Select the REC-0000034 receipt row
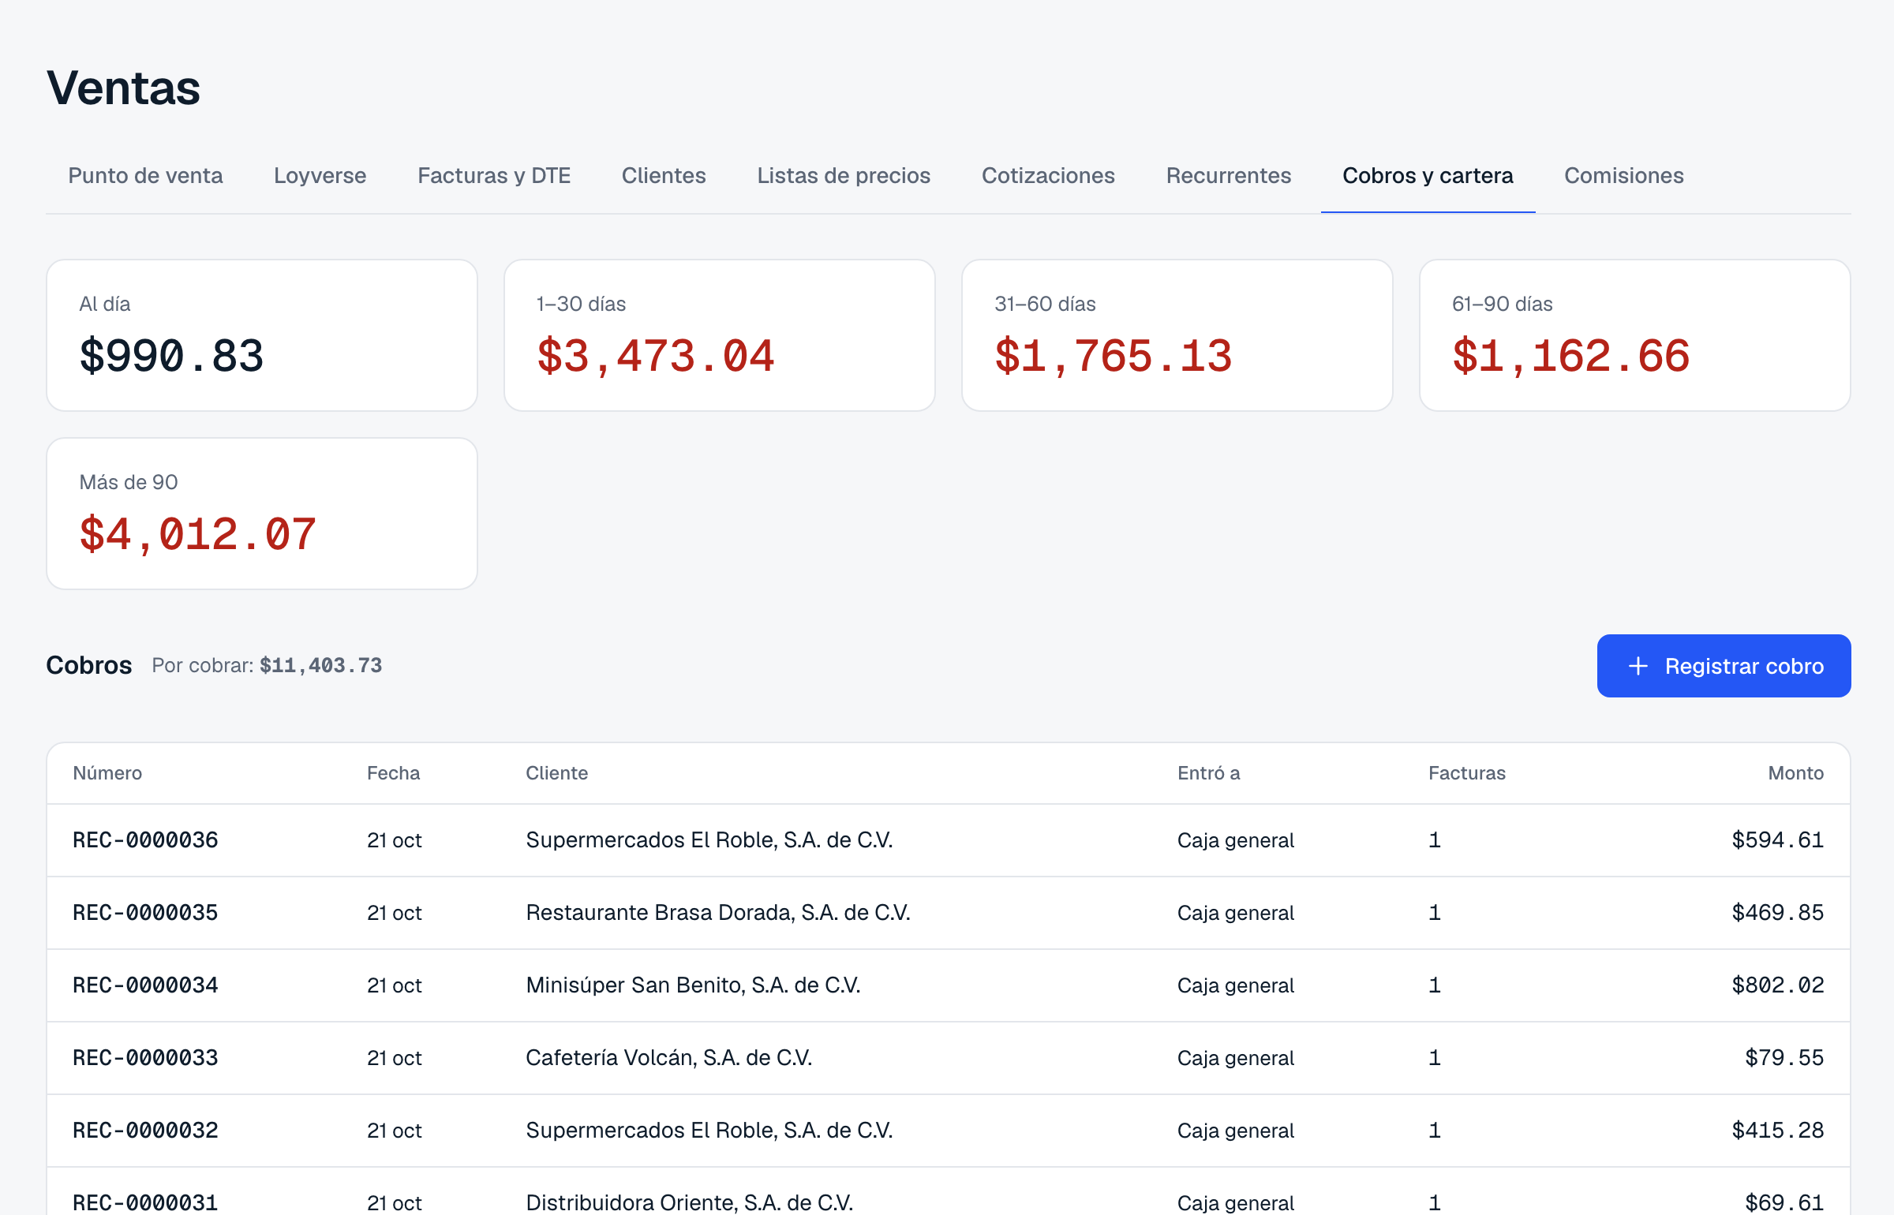 (949, 985)
